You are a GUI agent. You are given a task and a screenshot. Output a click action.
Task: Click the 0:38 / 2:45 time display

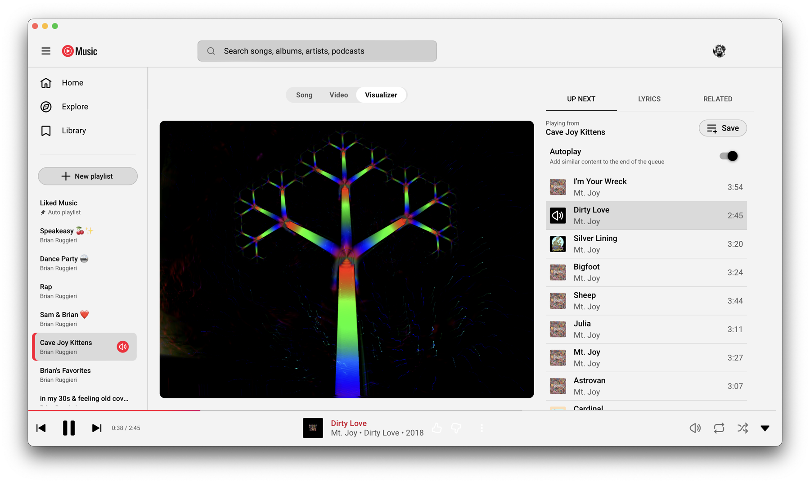click(x=126, y=428)
